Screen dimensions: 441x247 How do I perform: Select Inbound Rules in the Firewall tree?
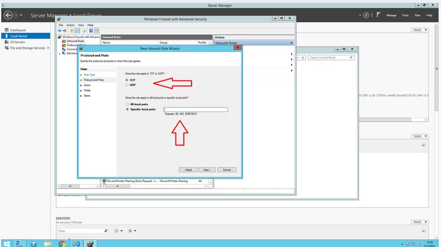click(75, 41)
